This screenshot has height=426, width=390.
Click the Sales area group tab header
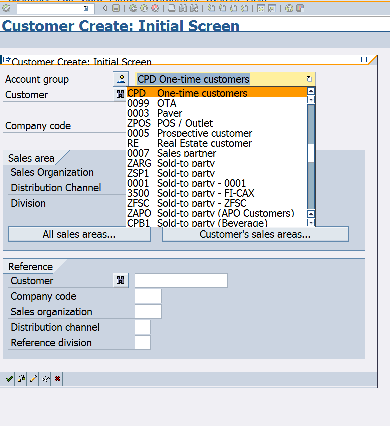click(x=31, y=158)
